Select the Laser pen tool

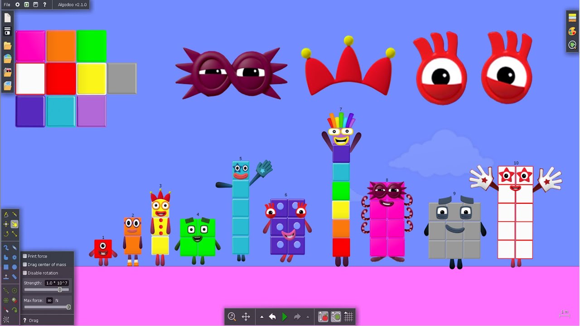pos(6,310)
